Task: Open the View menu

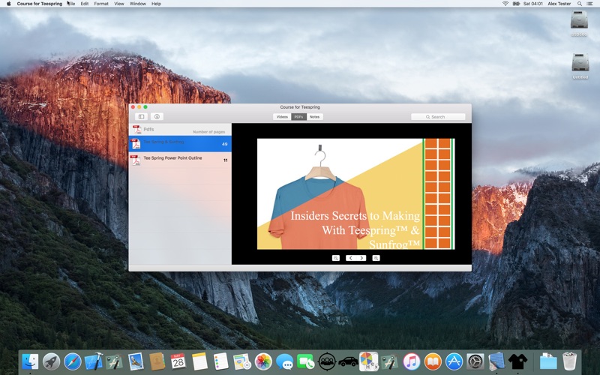Action: 119,4
